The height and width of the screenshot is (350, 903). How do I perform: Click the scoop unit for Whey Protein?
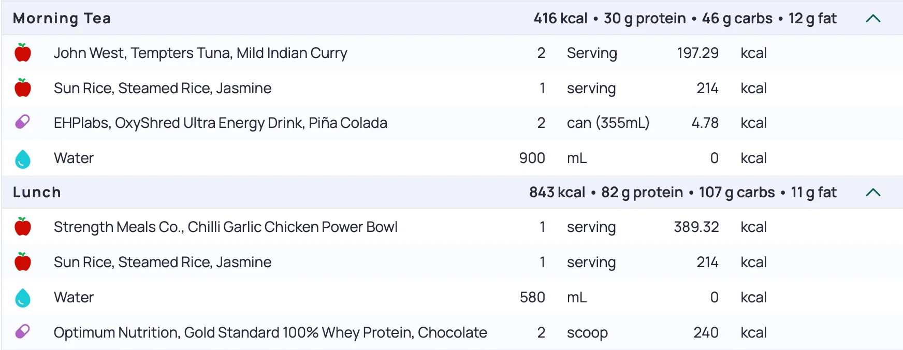coord(587,332)
